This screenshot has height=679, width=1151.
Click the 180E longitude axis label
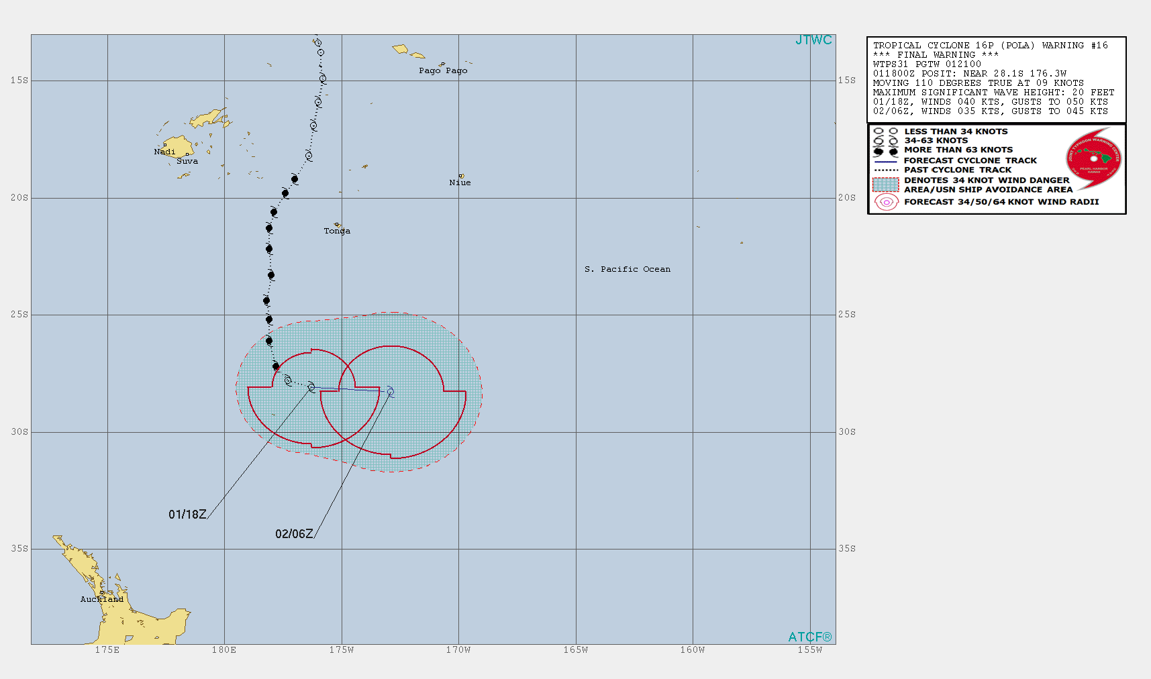click(224, 649)
